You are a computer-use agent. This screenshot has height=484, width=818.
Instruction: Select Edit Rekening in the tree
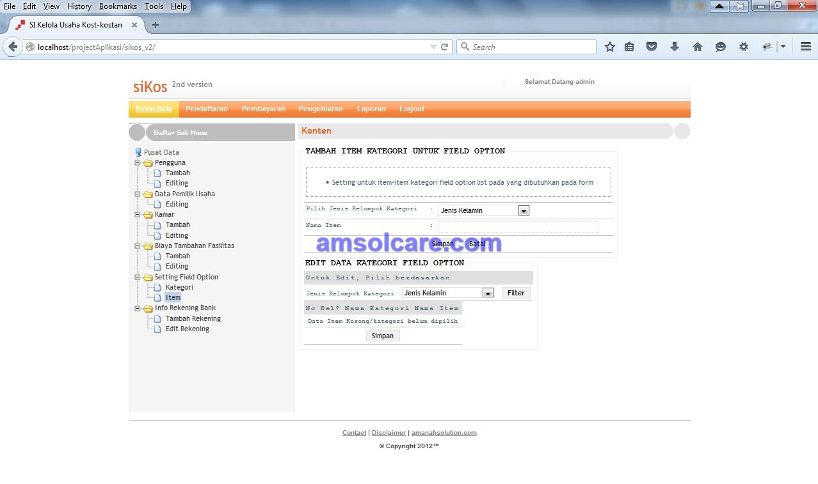tap(188, 329)
